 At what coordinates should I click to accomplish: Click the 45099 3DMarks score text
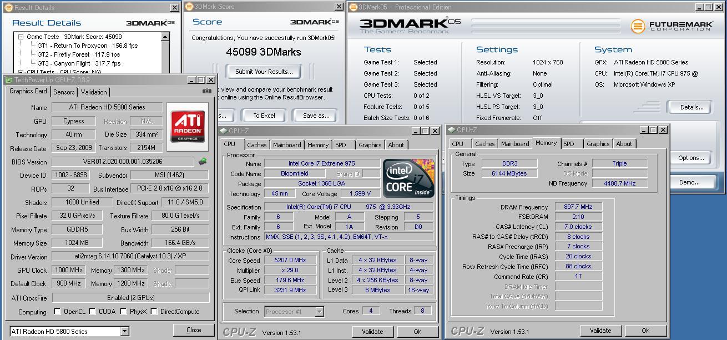264,52
